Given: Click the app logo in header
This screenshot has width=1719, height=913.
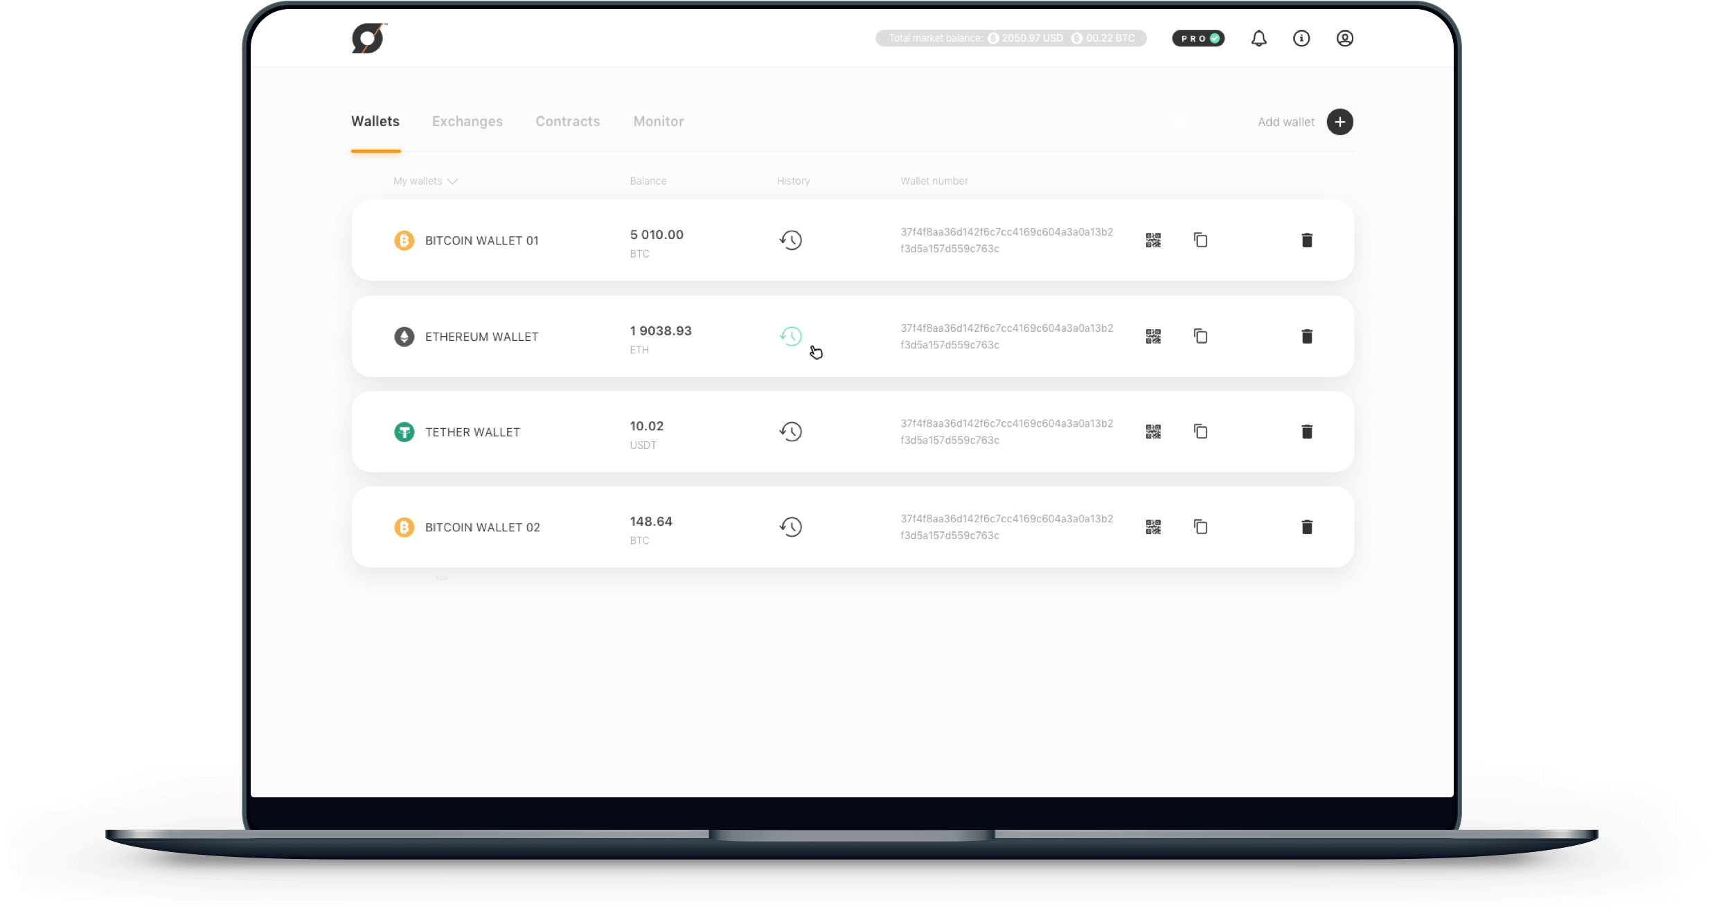Looking at the screenshot, I should click(369, 38).
